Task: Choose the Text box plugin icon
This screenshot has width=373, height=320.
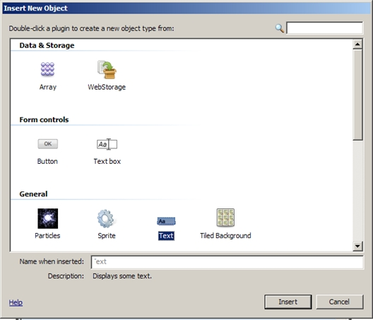Action: 107,144
